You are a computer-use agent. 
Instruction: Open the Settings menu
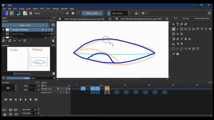coord(56,9)
